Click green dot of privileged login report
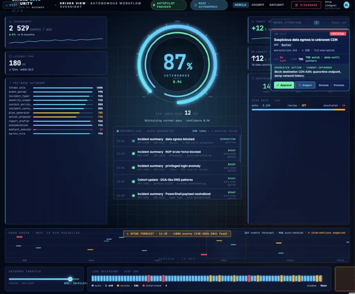This screenshot has height=294, width=355. (x=133, y=167)
